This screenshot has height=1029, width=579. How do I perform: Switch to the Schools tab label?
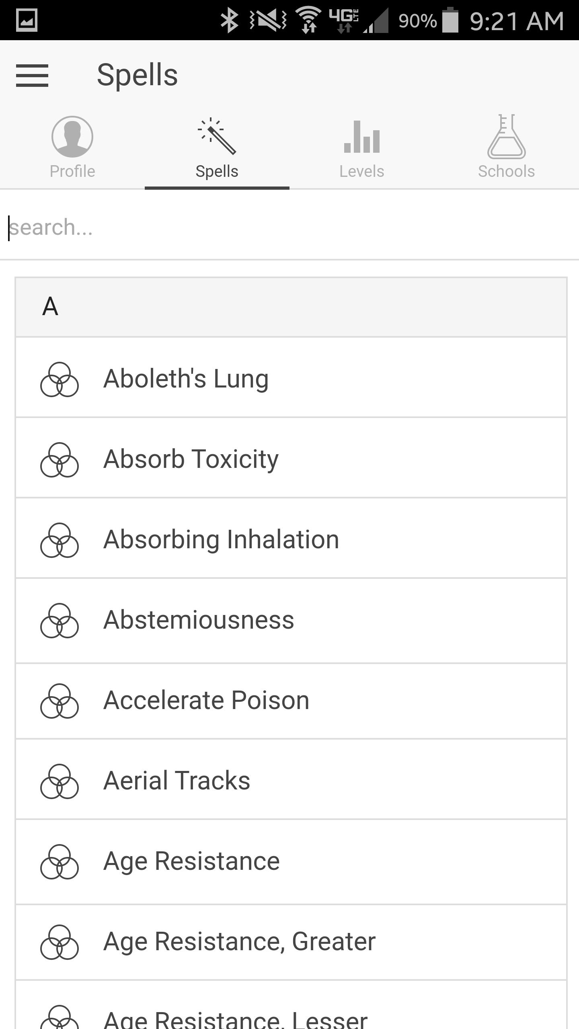[507, 172]
